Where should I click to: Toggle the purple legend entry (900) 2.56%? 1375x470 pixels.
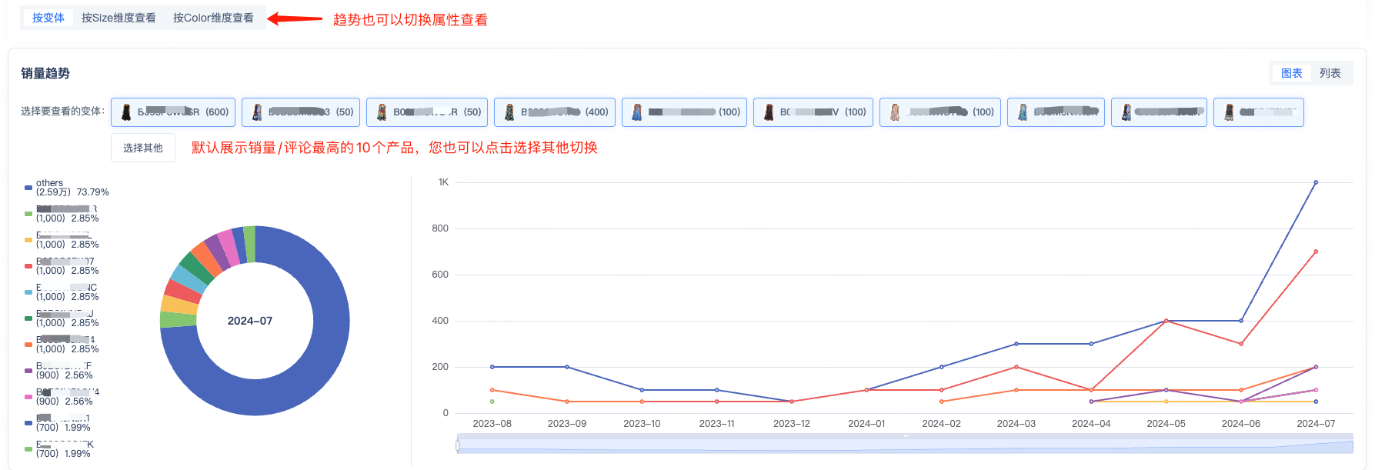click(58, 371)
